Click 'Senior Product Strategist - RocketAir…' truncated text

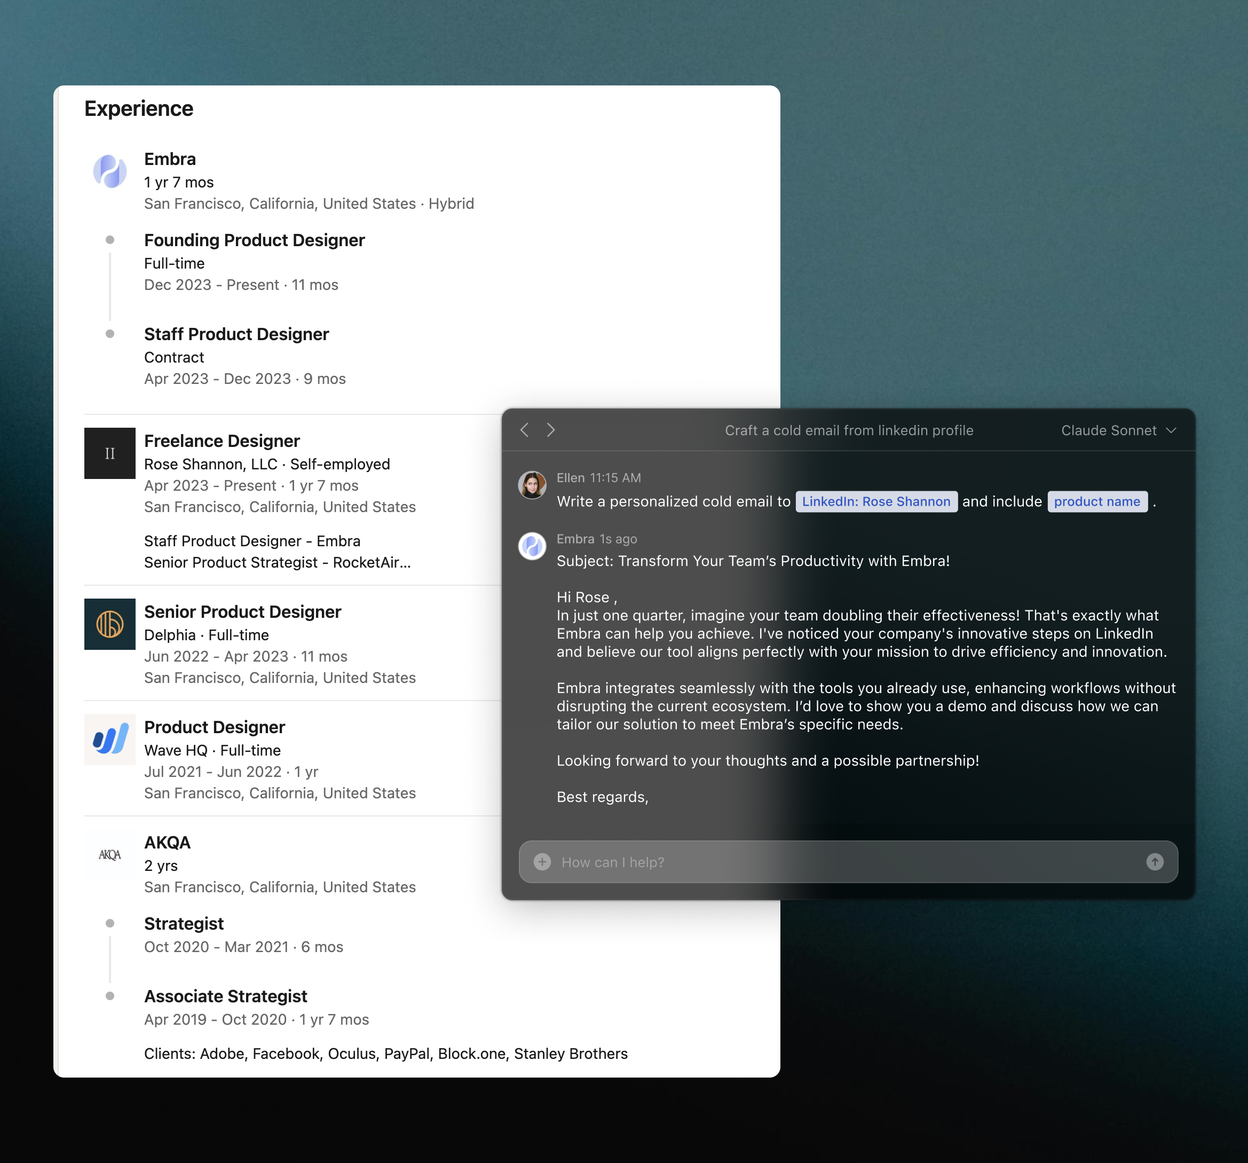point(278,563)
